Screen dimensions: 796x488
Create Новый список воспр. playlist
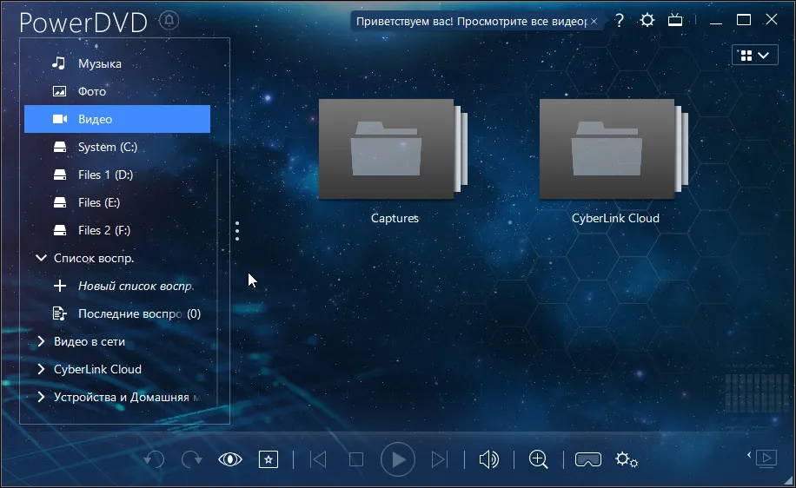tap(117, 286)
